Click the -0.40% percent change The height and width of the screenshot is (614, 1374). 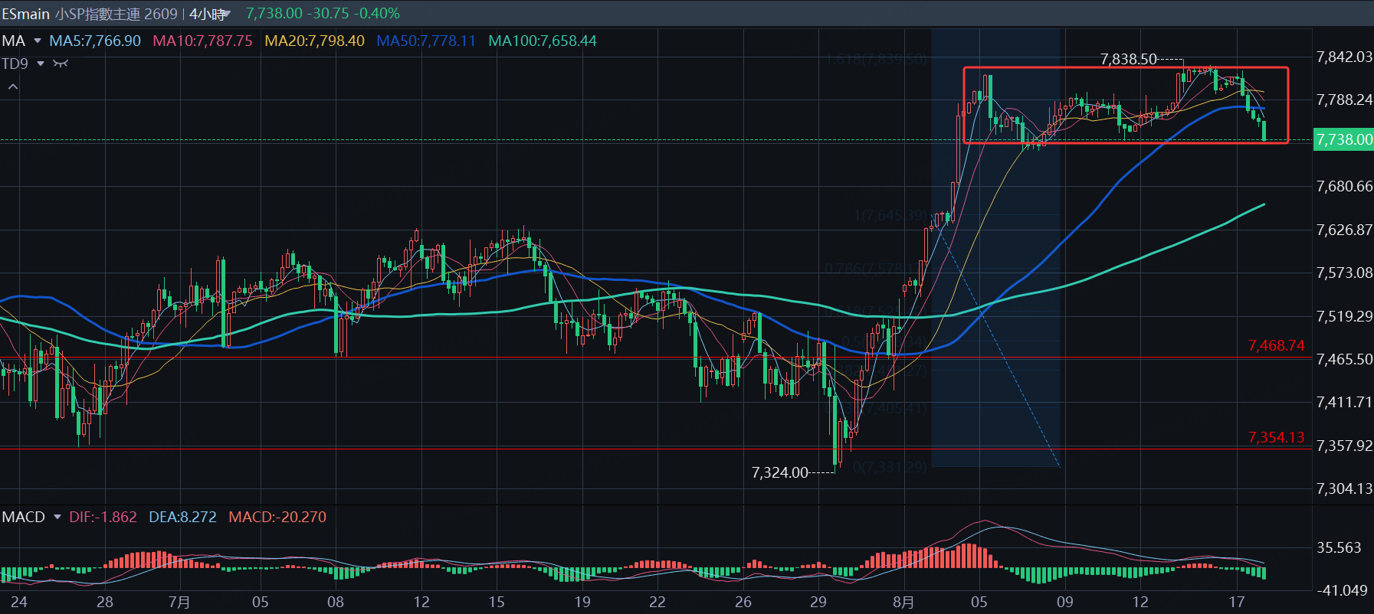point(376,14)
